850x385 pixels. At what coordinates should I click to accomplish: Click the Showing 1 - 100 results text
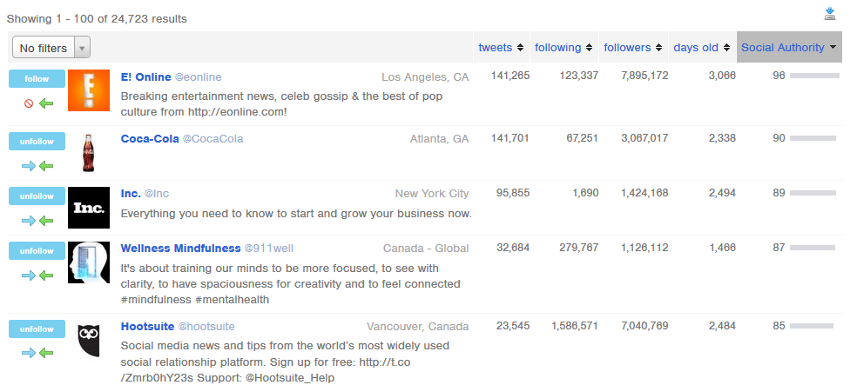click(97, 19)
